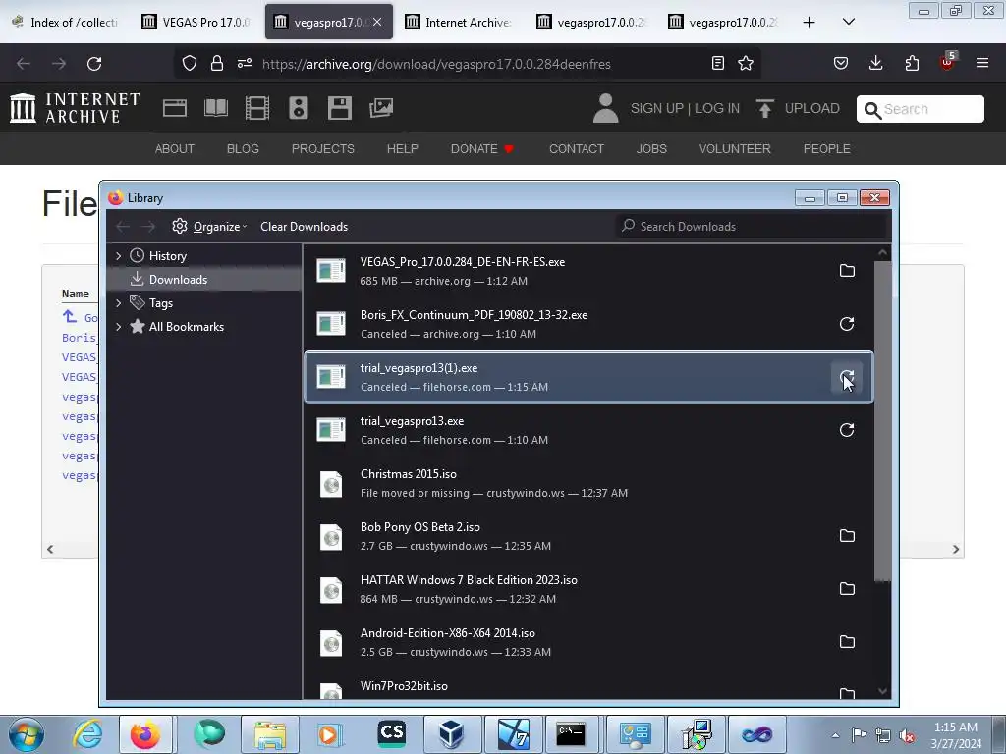Select the Christmas 2015.iso download row

[589, 483]
